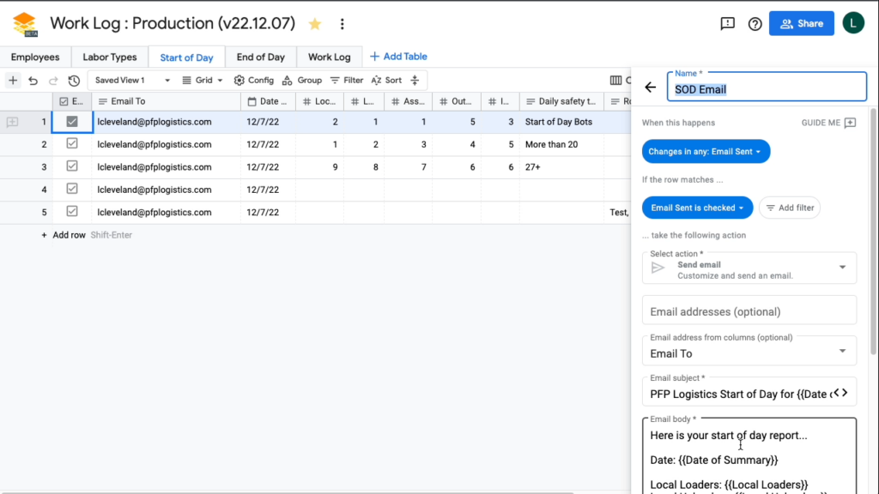Open the three-dot menu beside the title
The width and height of the screenshot is (879, 494).
click(x=343, y=24)
